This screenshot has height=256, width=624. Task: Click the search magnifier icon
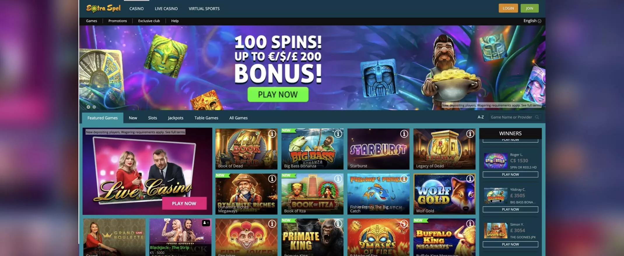537,117
